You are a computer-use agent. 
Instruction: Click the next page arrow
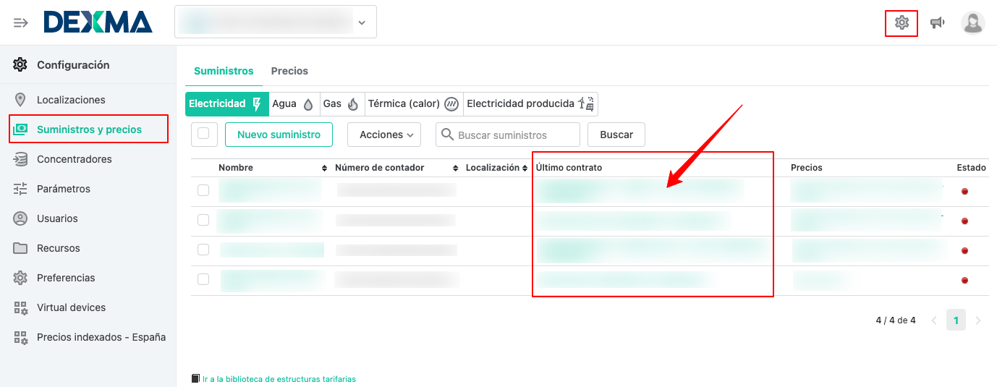pos(978,320)
